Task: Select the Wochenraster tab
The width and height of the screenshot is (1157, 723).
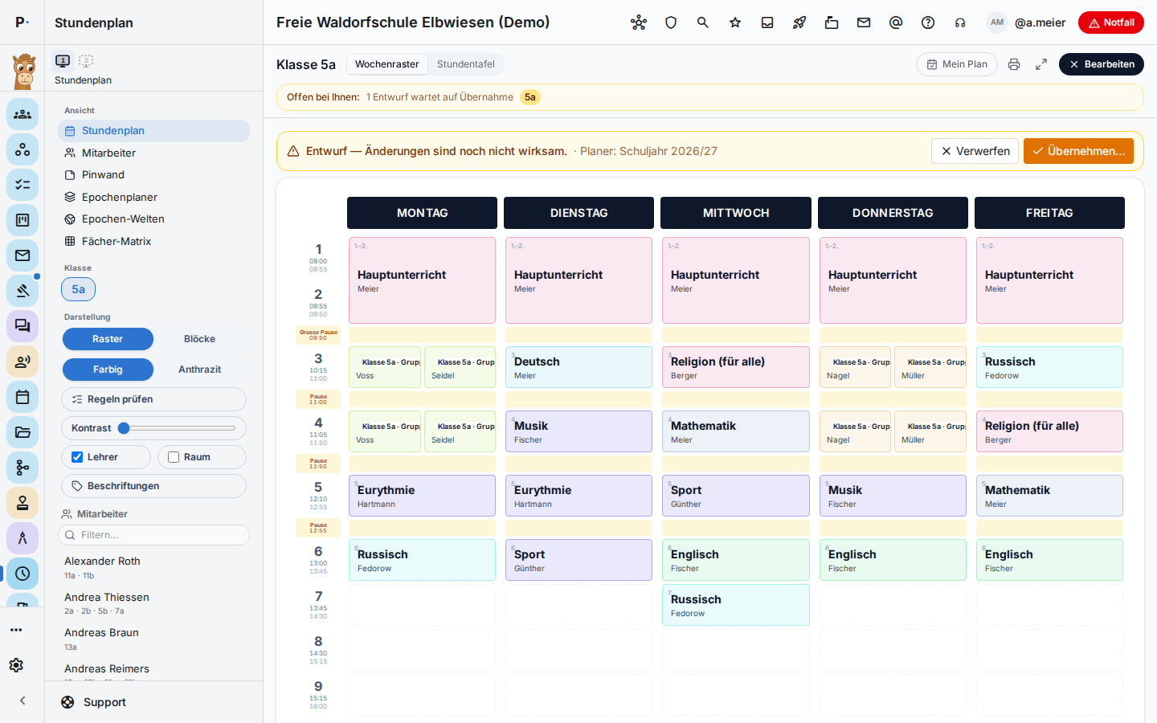Action: pyautogui.click(x=387, y=64)
